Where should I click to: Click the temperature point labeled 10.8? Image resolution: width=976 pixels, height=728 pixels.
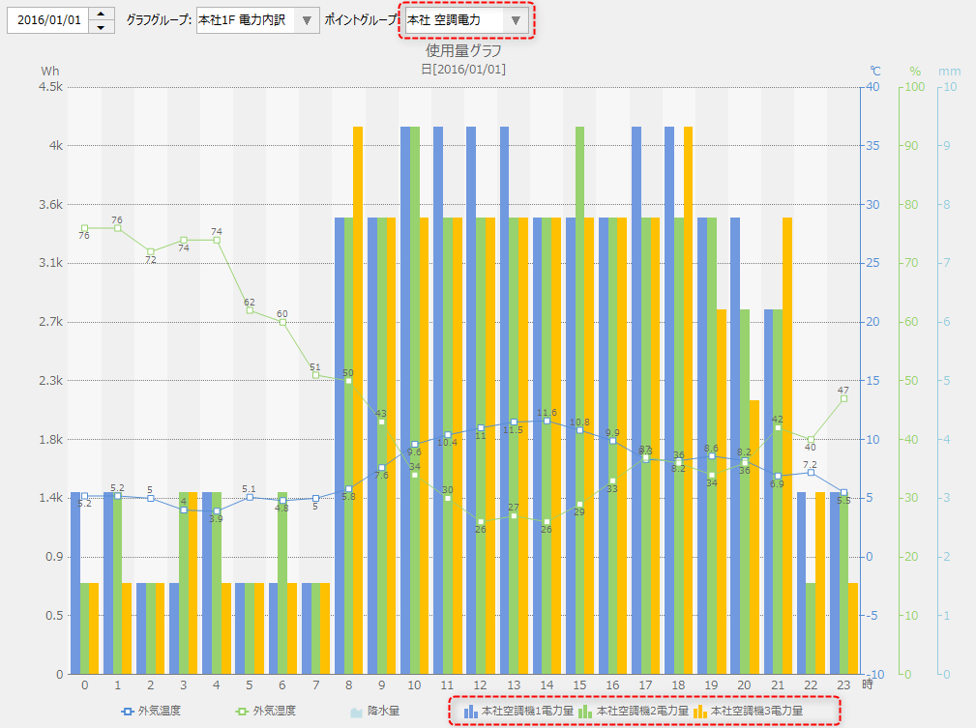click(x=579, y=430)
